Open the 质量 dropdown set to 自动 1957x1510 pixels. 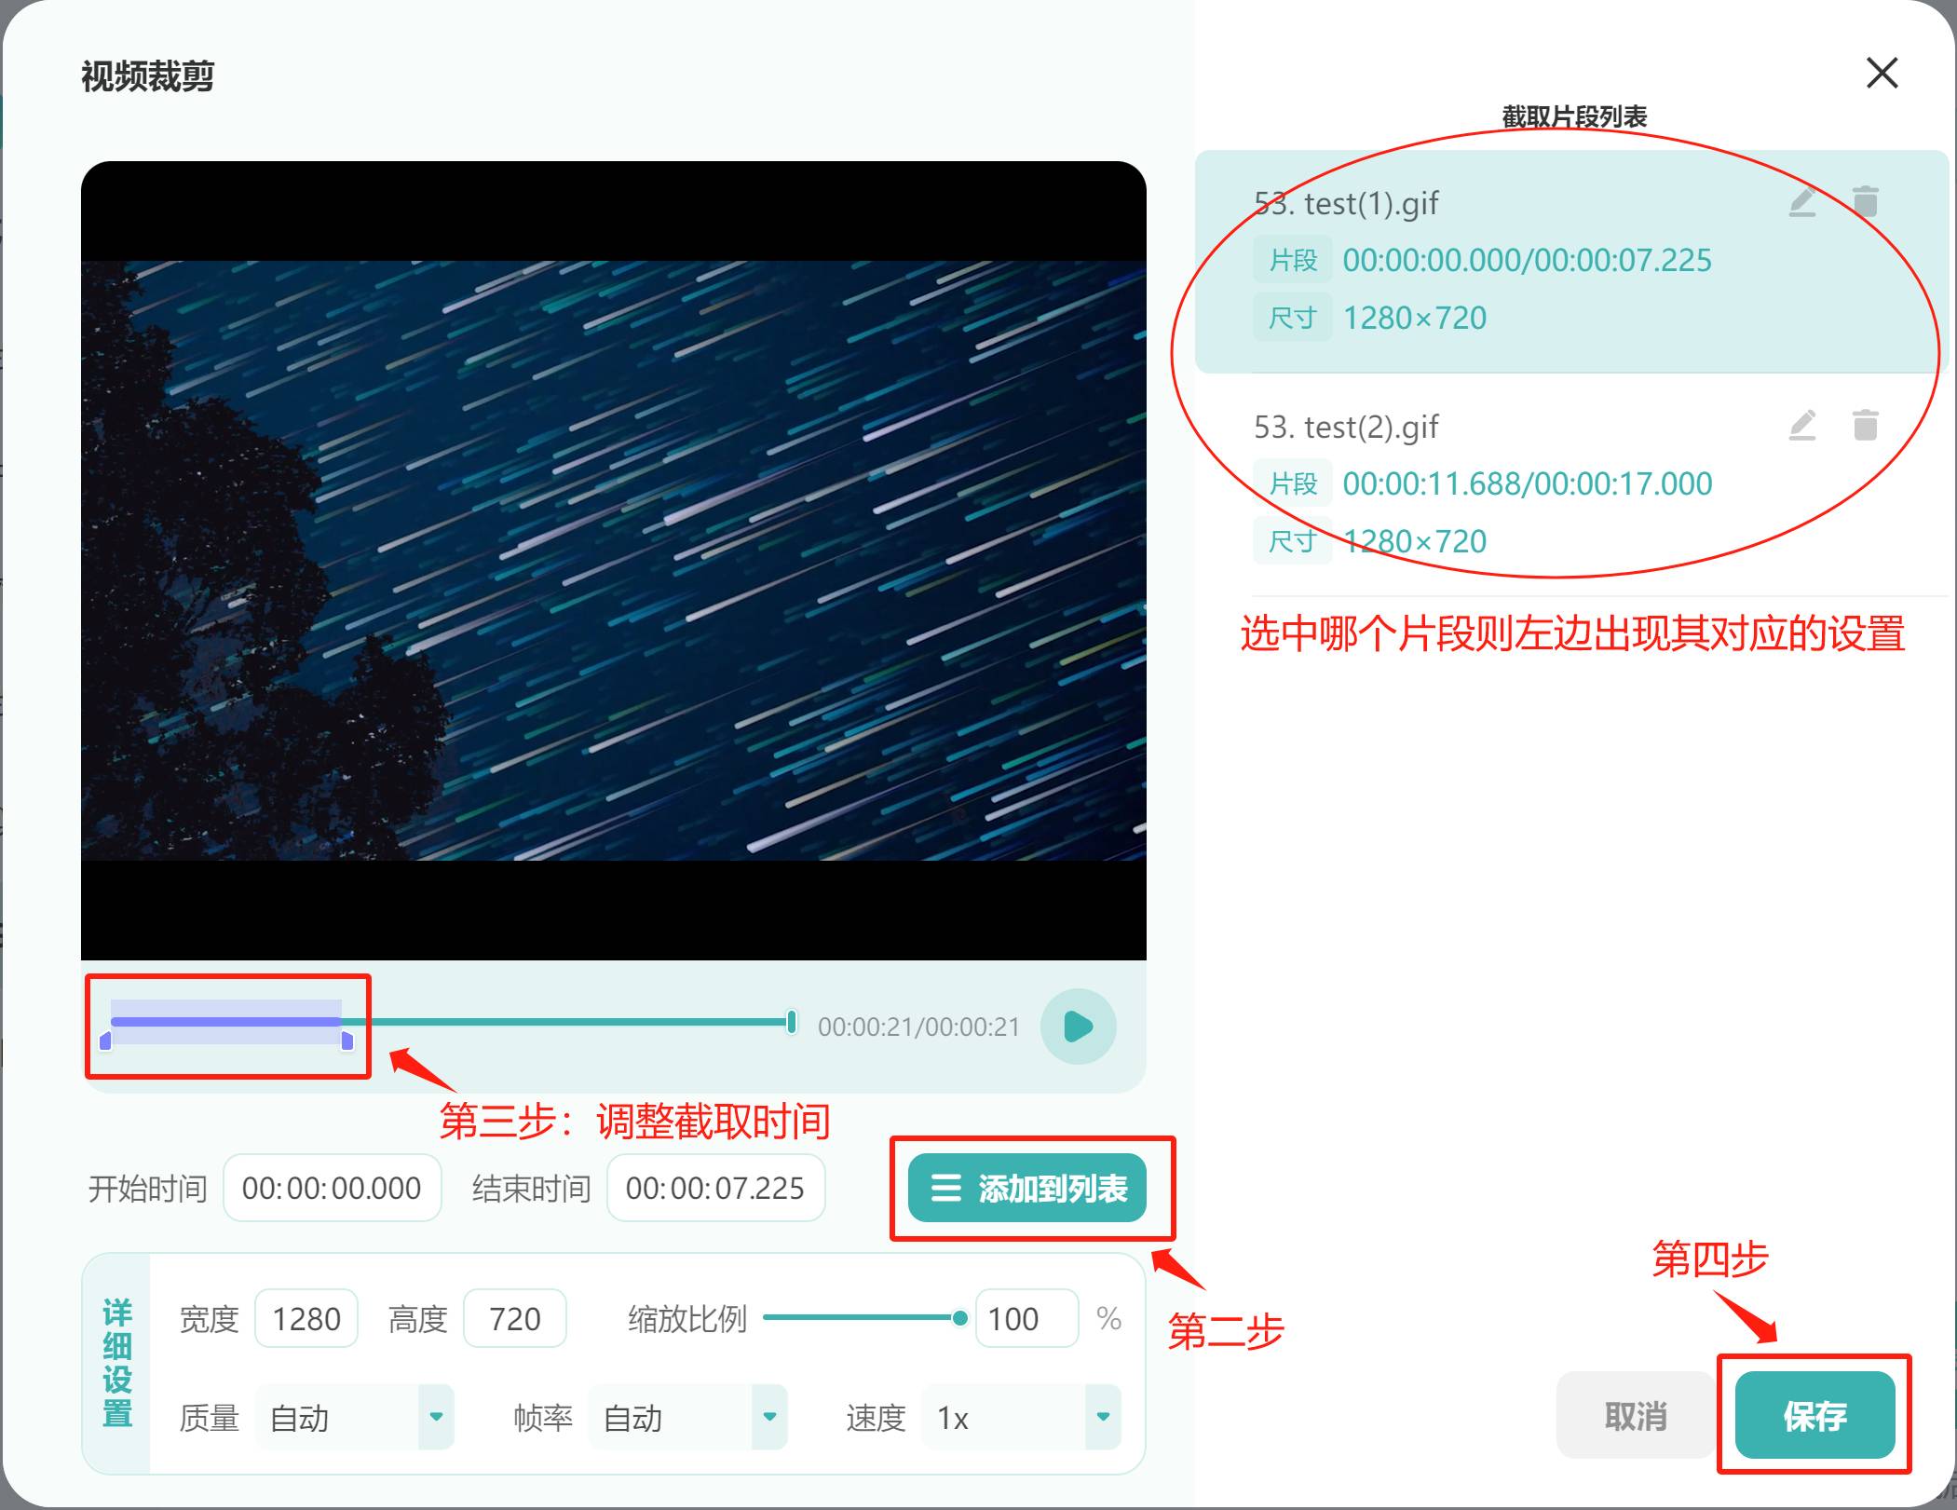click(x=354, y=1417)
